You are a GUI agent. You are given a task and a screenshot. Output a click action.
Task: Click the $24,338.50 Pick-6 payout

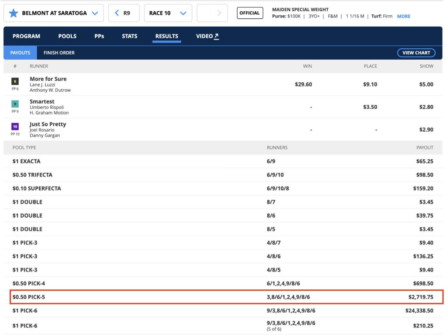pyautogui.click(x=419, y=311)
